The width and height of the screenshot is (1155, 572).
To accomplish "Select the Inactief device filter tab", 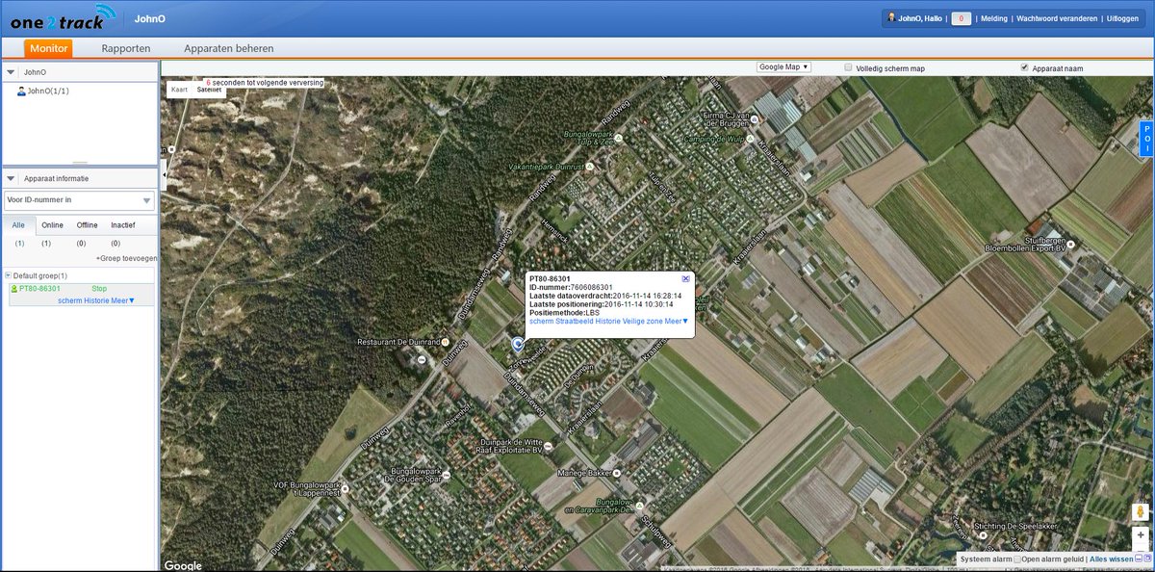I will [x=122, y=224].
